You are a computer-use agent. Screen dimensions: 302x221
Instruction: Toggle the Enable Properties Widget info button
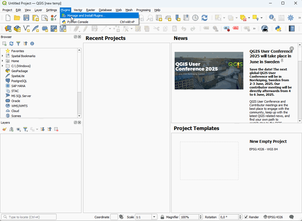32,44
